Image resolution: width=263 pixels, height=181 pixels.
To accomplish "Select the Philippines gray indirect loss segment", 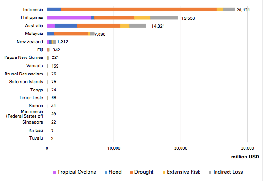I will 164,17.
